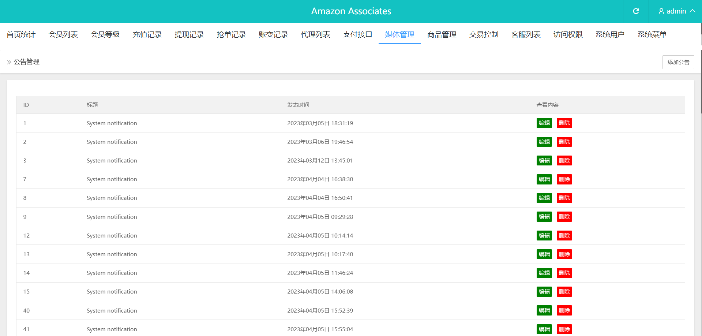Edit notification row ID 14
The height and width of the screenshot is (336, 702).
[544, 273]
